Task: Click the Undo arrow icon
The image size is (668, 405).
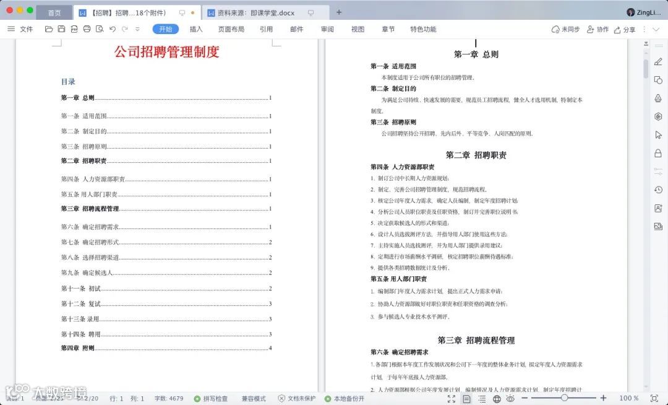Action: point(113,29)
